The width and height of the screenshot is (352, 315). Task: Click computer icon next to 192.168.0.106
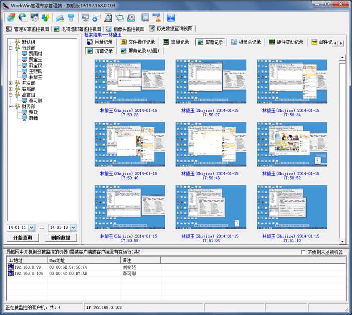pyautogui.click(x=11, y=273)
